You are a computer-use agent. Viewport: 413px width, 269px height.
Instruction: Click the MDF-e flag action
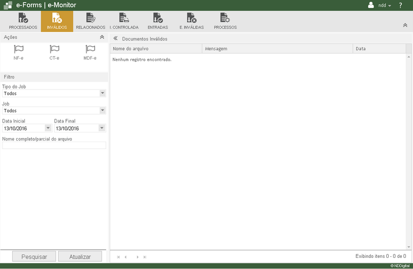click(90, 53)
